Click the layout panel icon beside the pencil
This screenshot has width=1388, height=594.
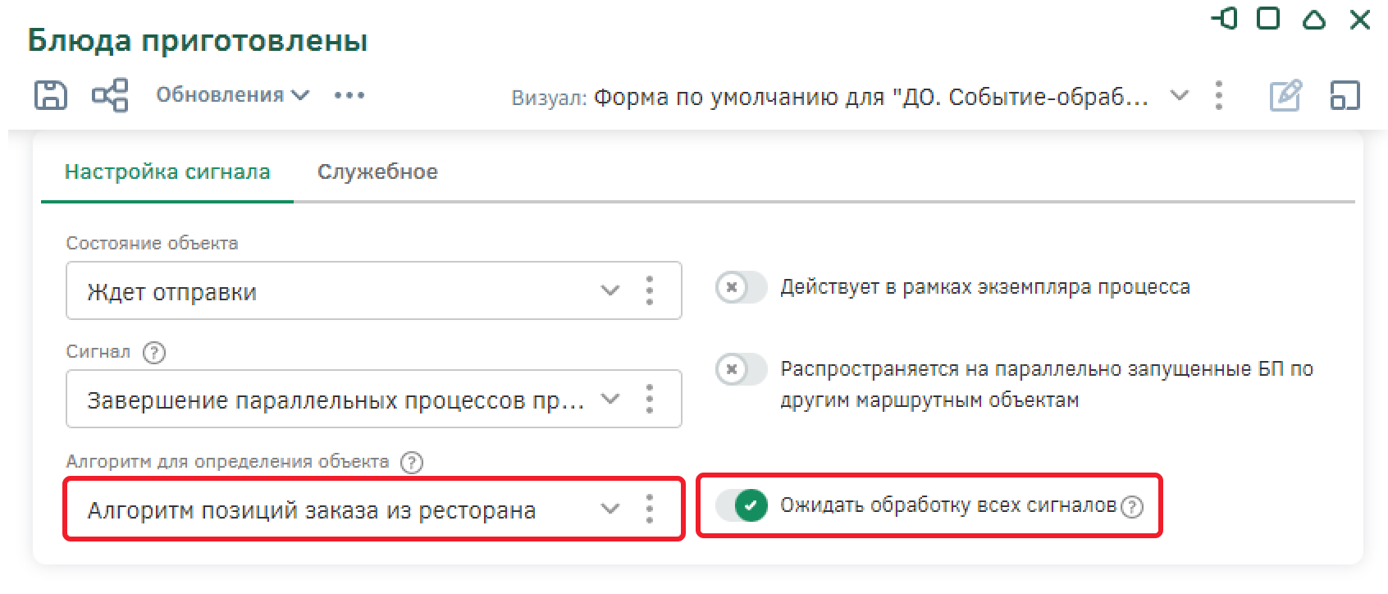point(1345,96)
